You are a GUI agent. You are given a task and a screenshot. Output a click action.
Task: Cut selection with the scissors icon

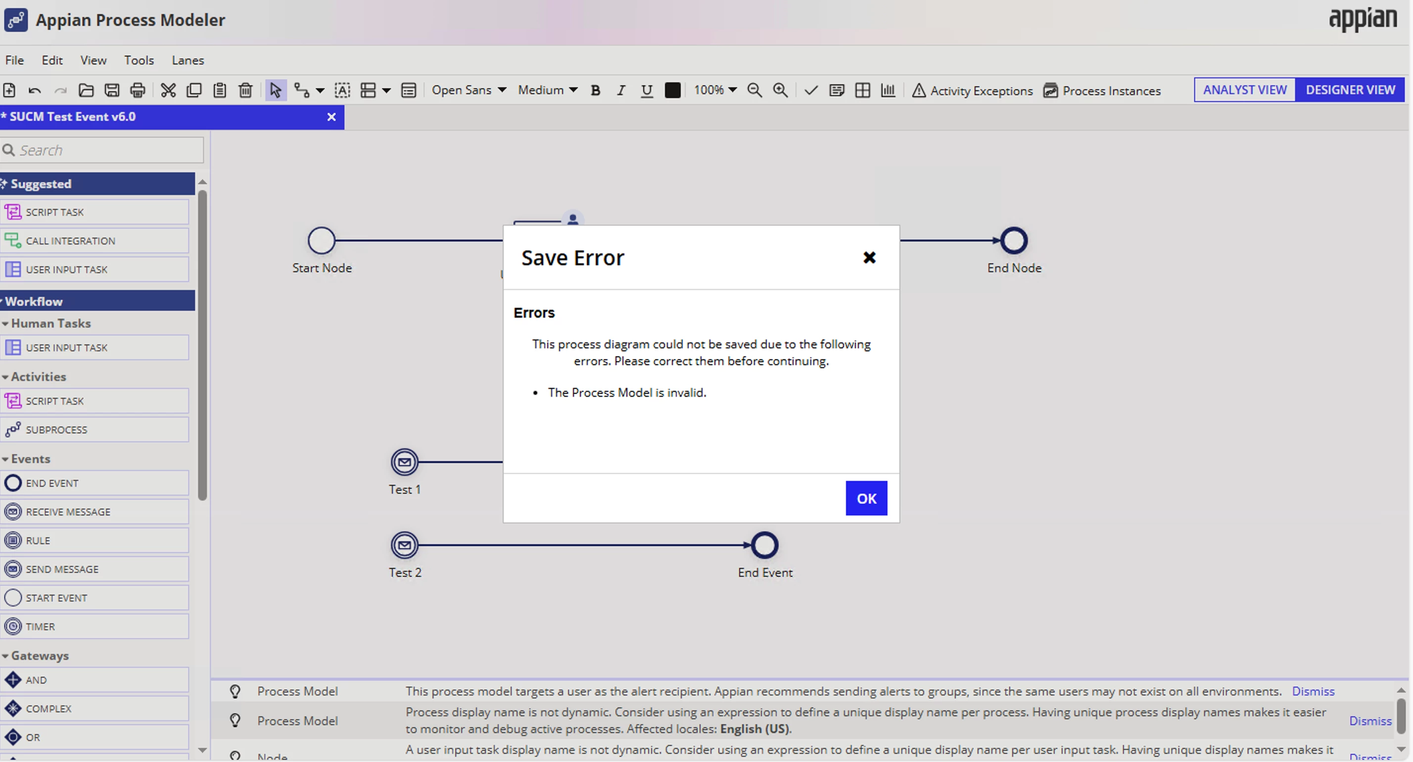(168, 90)
